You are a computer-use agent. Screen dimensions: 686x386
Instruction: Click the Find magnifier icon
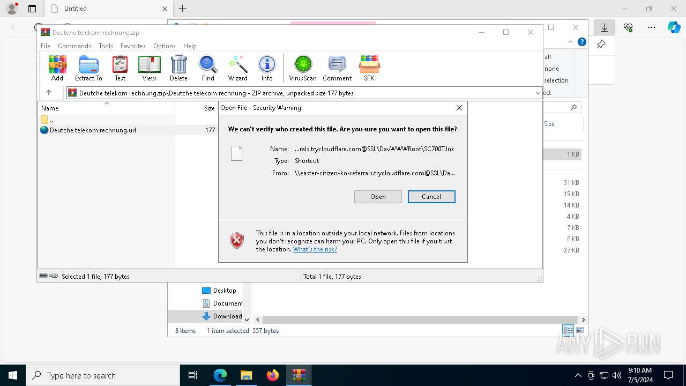pos(208,68)
